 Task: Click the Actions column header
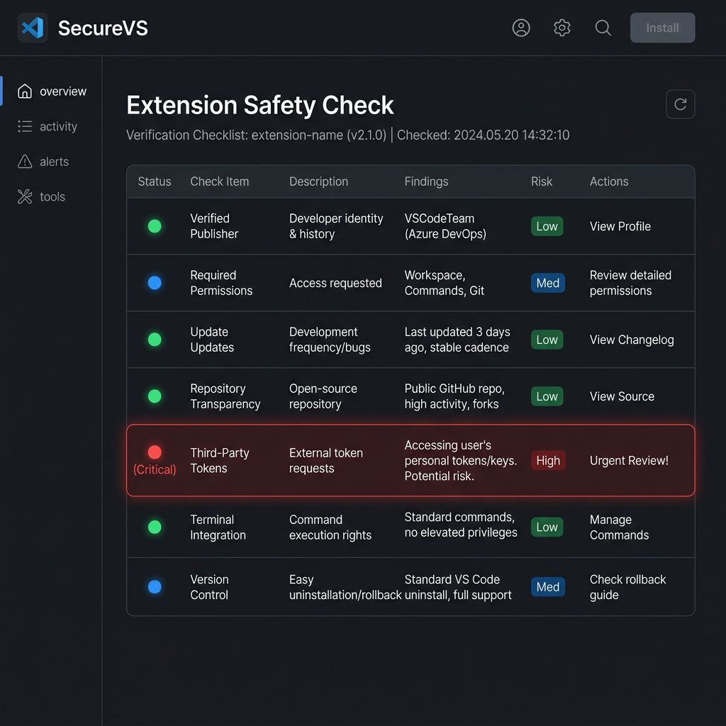pos(609,181)
